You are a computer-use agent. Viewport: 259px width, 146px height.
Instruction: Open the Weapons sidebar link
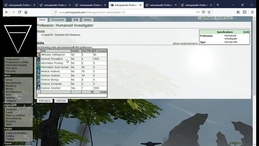pos(11,101)
